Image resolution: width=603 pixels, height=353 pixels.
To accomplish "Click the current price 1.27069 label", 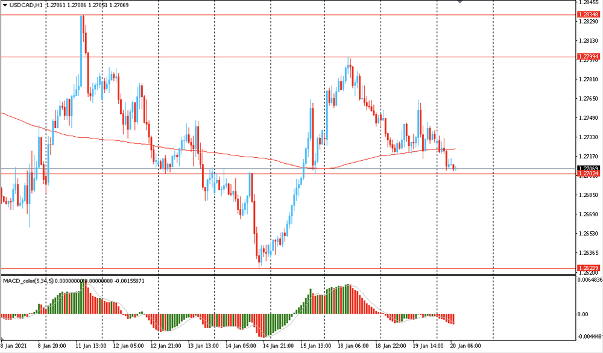I will (588, 168).
